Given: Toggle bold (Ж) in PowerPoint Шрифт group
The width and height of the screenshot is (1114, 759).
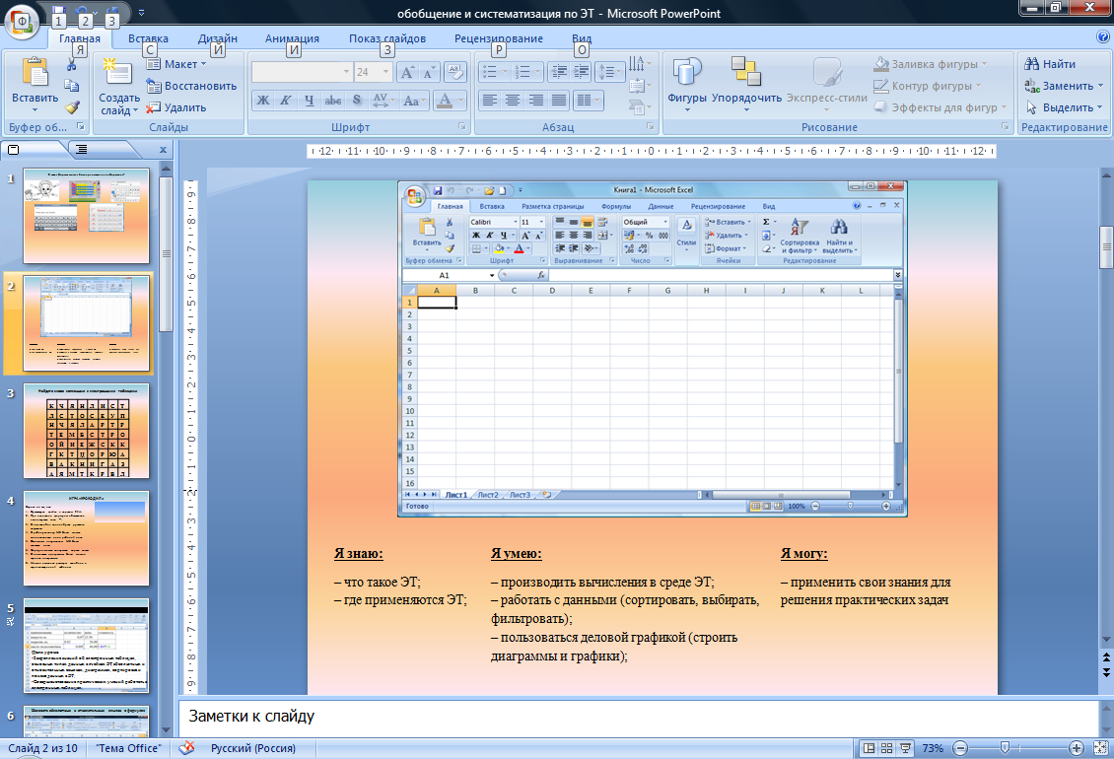Looking at the screenshot, I should pyautogui.click(x=263, y=101).
